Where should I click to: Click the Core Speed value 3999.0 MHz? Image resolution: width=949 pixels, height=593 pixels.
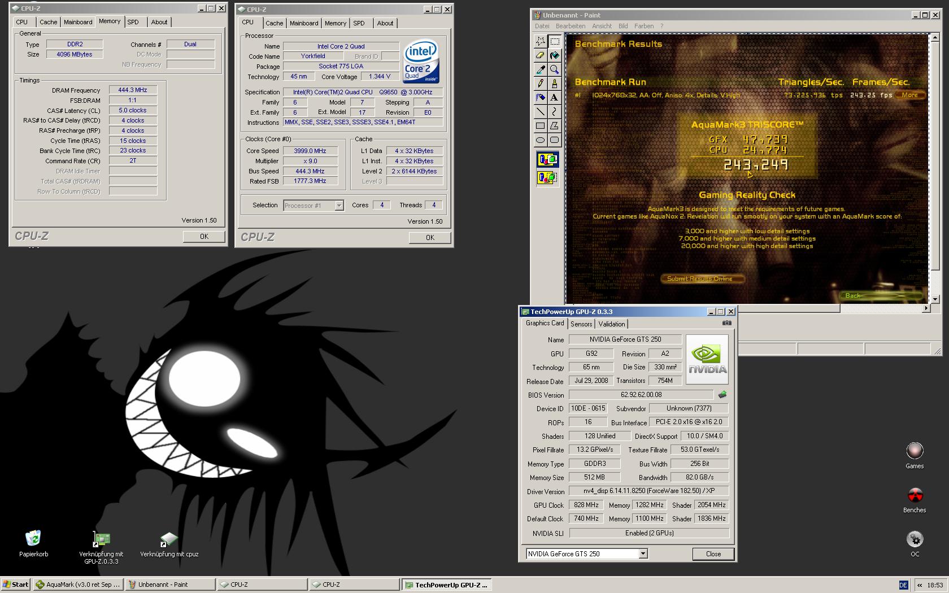(x=310, y=151)
